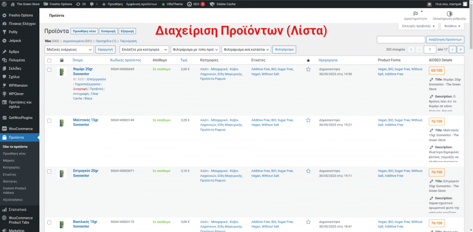Click Αναζήτηση Προϊόντων search button
This screenshot has height=232, width=473.
[x=445, y=39]
